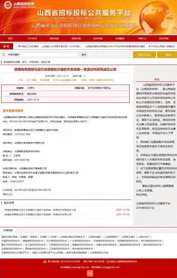
Task: Click the 相关信息 section header
Action: [9, 203]
